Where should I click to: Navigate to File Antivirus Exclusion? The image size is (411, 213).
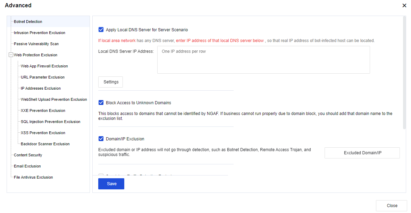(x=33, y=177)
